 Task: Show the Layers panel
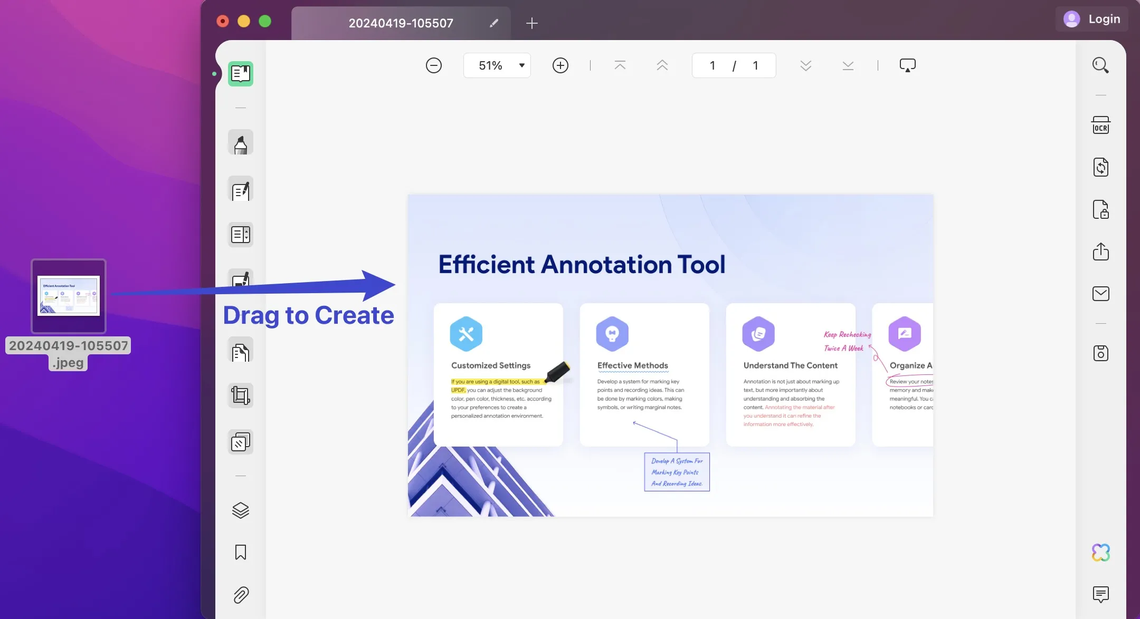[241, 510]
